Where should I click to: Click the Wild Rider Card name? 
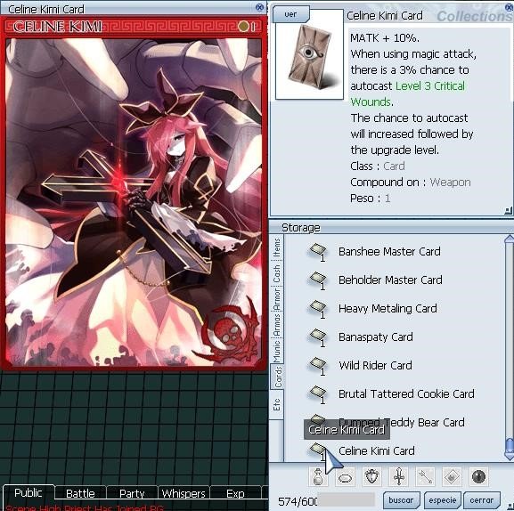click(375, 366)
